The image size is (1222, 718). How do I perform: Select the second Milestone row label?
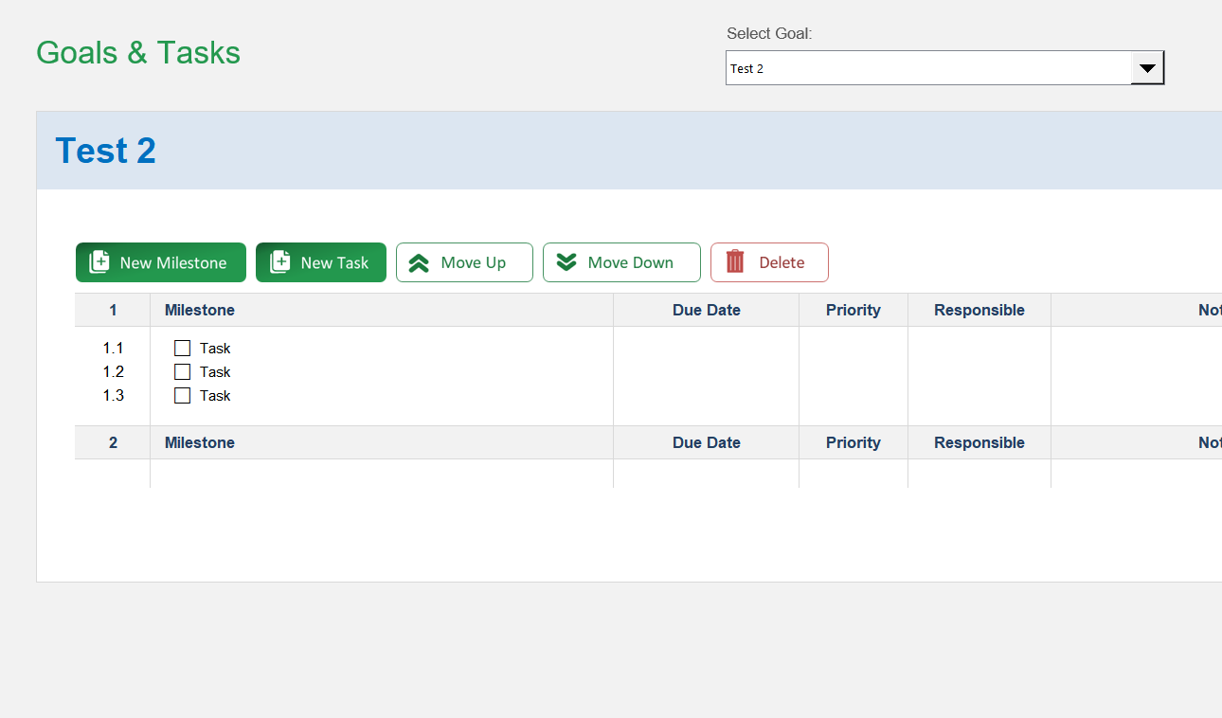199,442
